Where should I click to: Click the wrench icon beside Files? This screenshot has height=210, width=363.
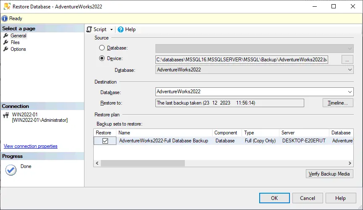pyautogui.click(x=6, y=42)
